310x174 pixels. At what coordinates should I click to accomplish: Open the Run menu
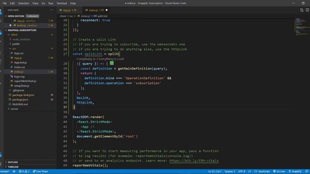(x=51, y=3)
